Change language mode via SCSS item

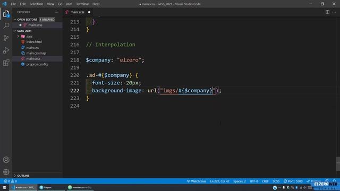tap(276, 181)
